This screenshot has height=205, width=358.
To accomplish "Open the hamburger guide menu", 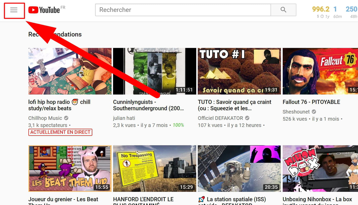I will (14, 10).
